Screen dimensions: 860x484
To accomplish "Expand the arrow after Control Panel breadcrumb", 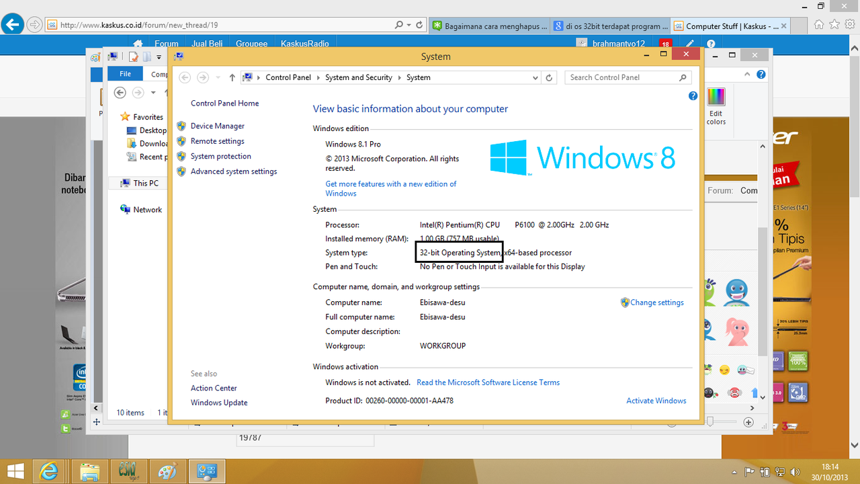I will [318, 77].
